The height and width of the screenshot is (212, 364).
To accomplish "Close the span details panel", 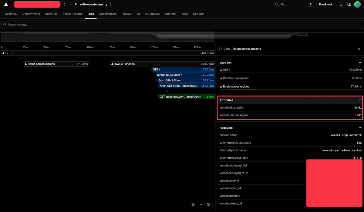I will coord(359,49).
